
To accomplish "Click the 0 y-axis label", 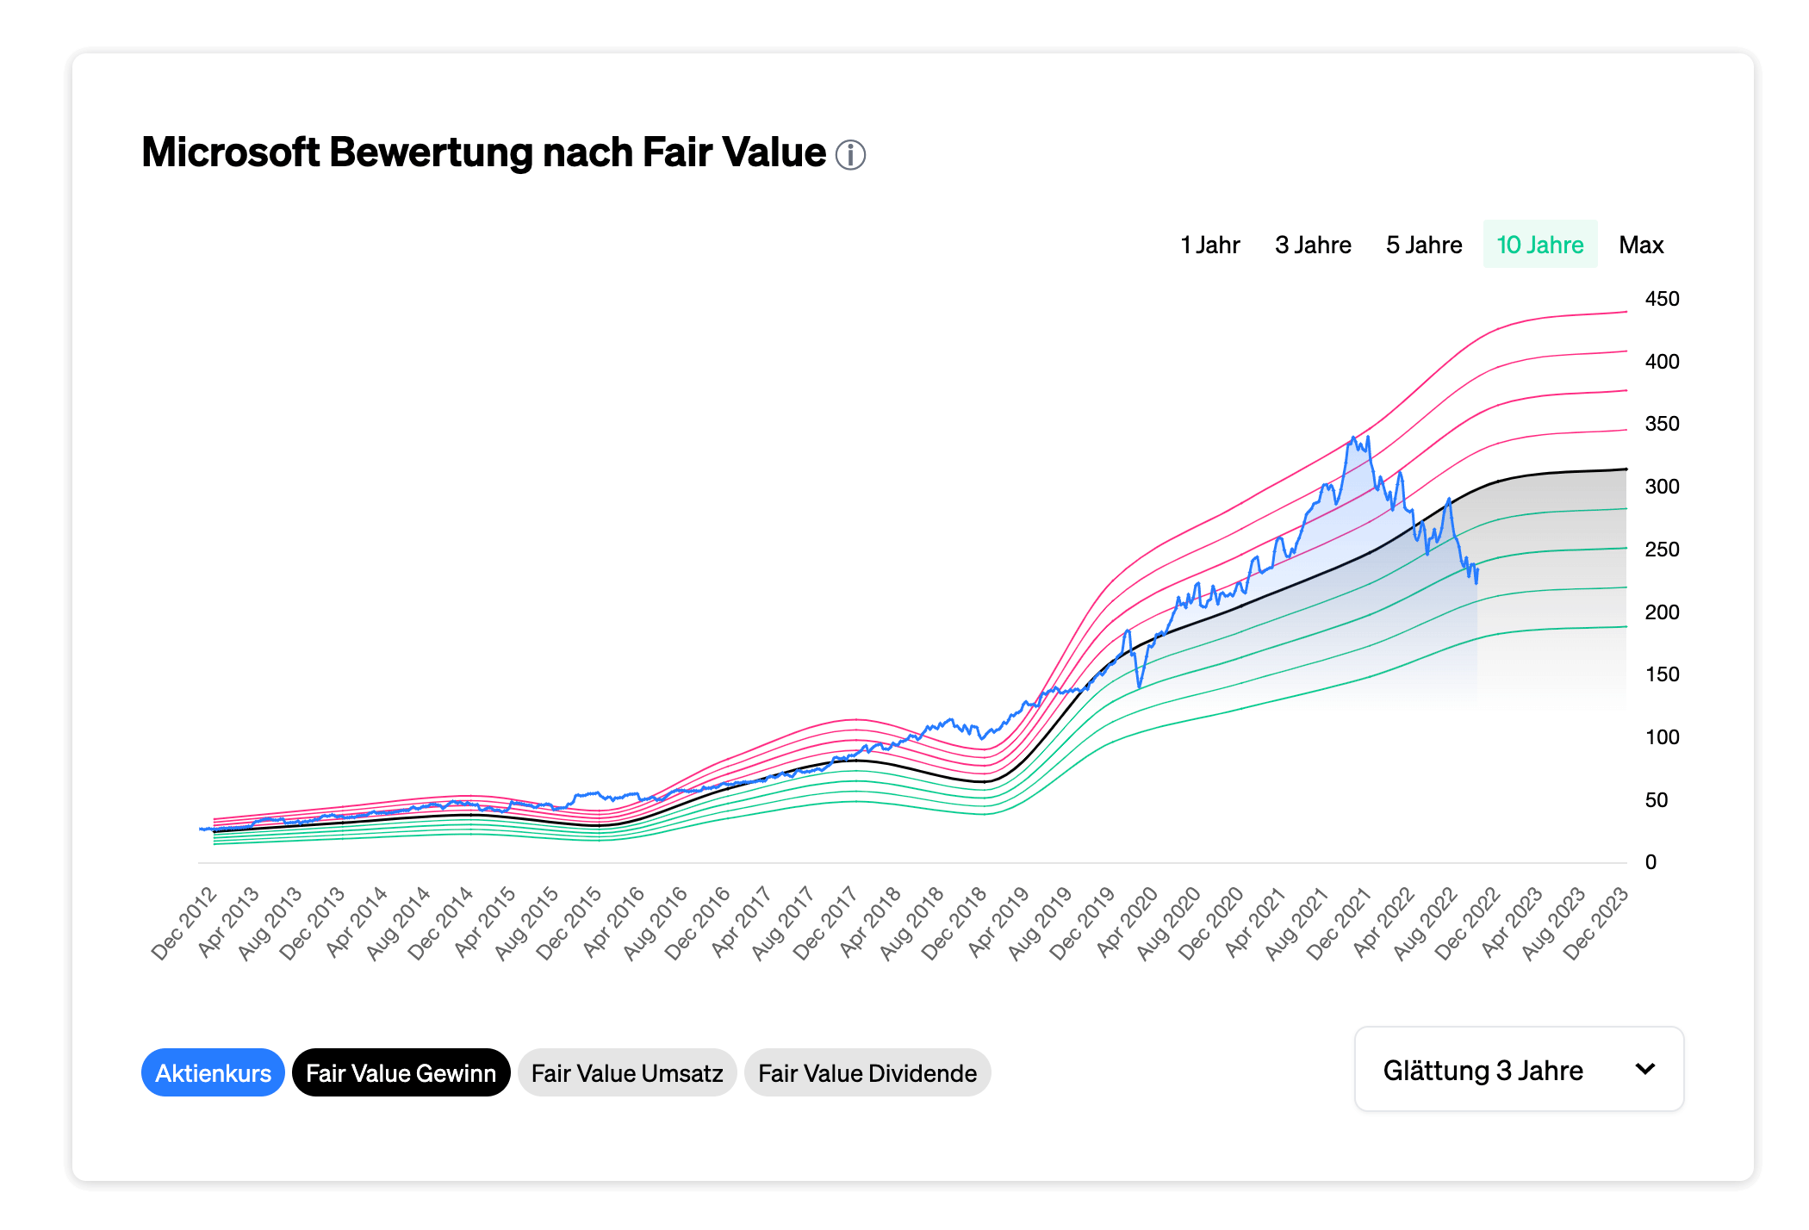I will (1650, 862).
